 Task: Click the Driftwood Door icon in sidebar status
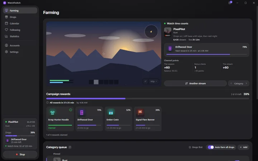(8, 141)
